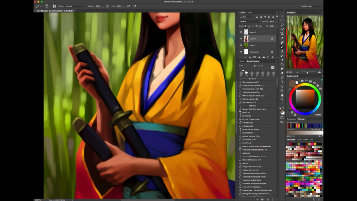Enable airbrush-style build-up
Image resolution: width=357 pixels, height=201 pixels.
click(128, 6)
